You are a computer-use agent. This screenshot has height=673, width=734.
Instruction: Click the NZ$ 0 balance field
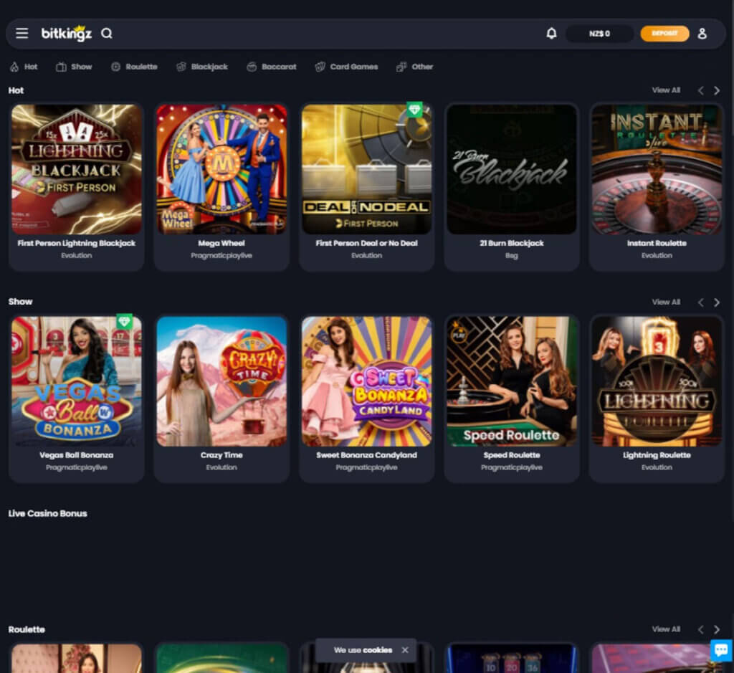[x=599, y=33]
